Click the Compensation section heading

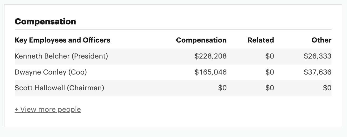coord(45,22)
